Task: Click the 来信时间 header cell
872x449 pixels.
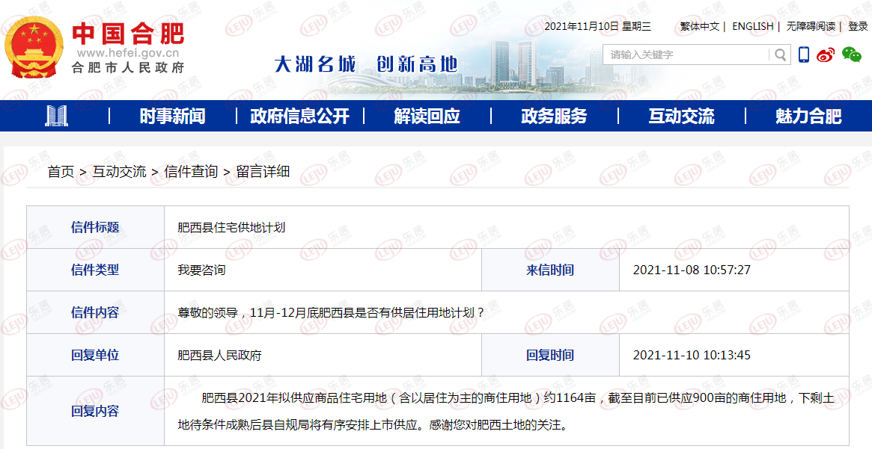Action: tap(550, 270)
